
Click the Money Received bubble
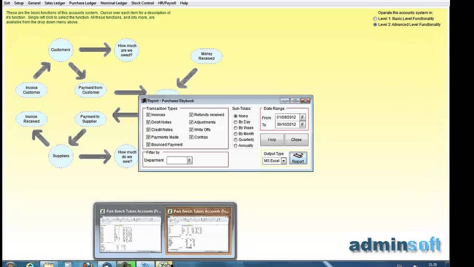(x=206, y=56)
